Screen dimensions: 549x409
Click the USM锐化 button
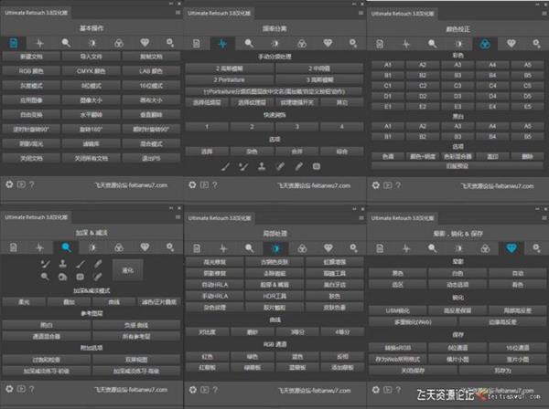[399, 310]
